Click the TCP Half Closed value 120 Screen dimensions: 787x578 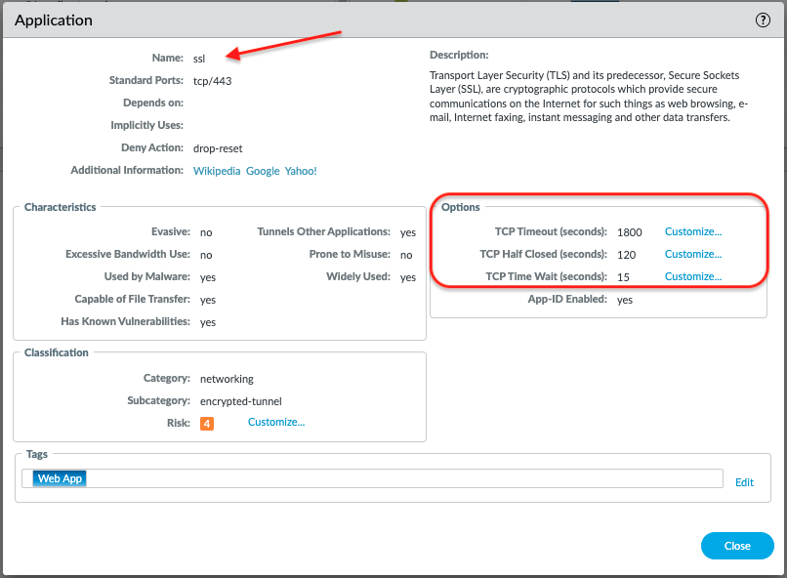[x=627, y=256]
